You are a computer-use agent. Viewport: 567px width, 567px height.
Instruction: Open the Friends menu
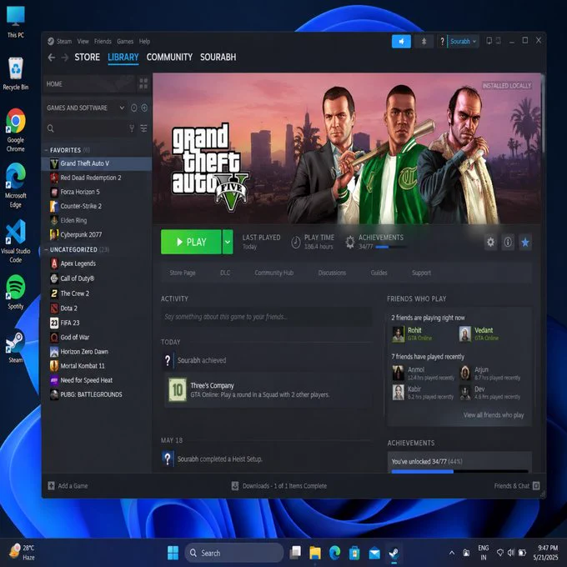103,41
